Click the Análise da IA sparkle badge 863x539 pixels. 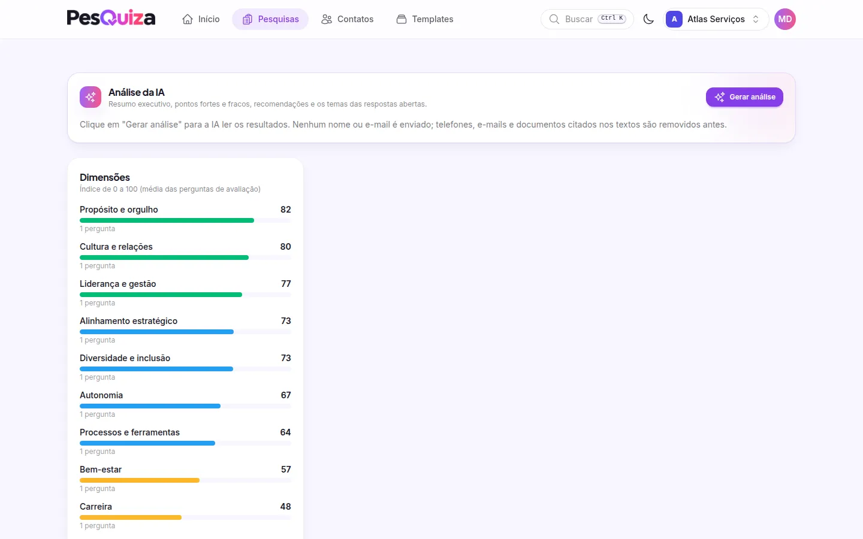point(90,97)
